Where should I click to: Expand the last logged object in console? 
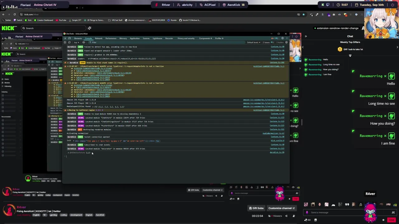click(68, 153)
